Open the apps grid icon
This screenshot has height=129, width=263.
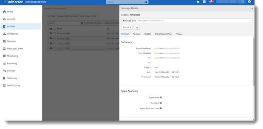coord(204,2)
